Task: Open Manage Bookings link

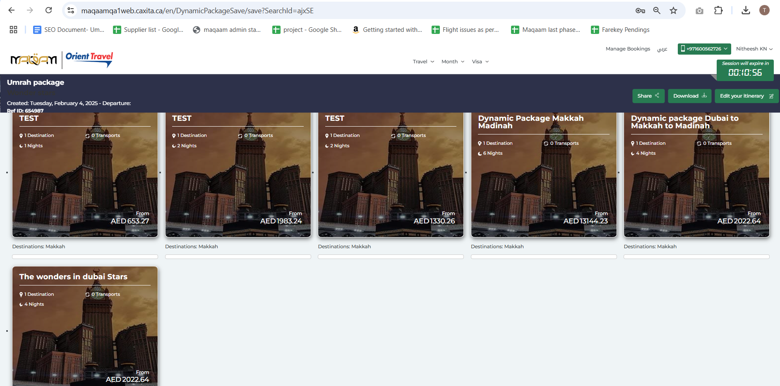Action: click(x=628, y=49)
